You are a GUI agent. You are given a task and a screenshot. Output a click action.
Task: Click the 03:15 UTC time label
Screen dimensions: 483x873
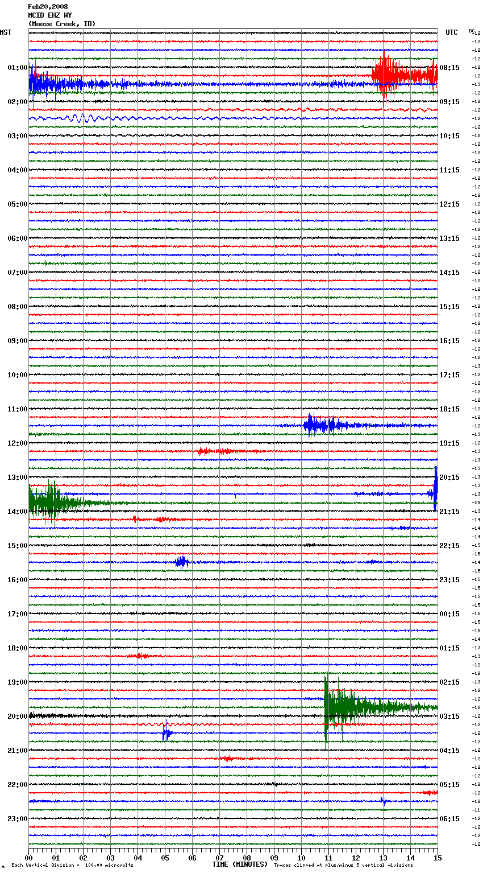pos(449,716)
